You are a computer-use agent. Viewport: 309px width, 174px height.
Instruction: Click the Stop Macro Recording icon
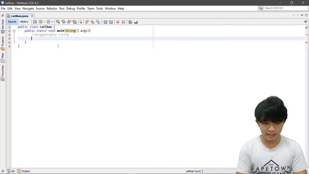(x=123, y=22)
